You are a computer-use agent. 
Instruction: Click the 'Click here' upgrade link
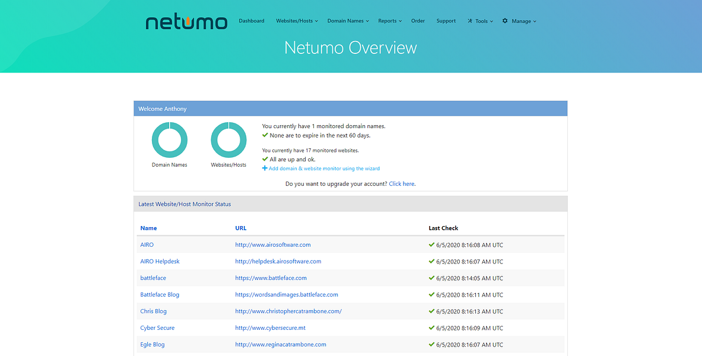(402, 183)
